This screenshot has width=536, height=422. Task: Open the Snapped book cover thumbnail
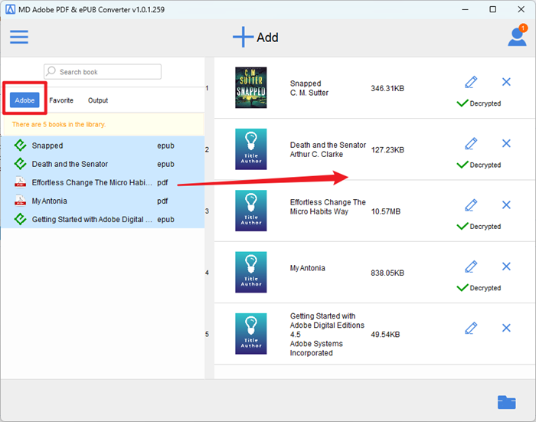pos(251,87)
